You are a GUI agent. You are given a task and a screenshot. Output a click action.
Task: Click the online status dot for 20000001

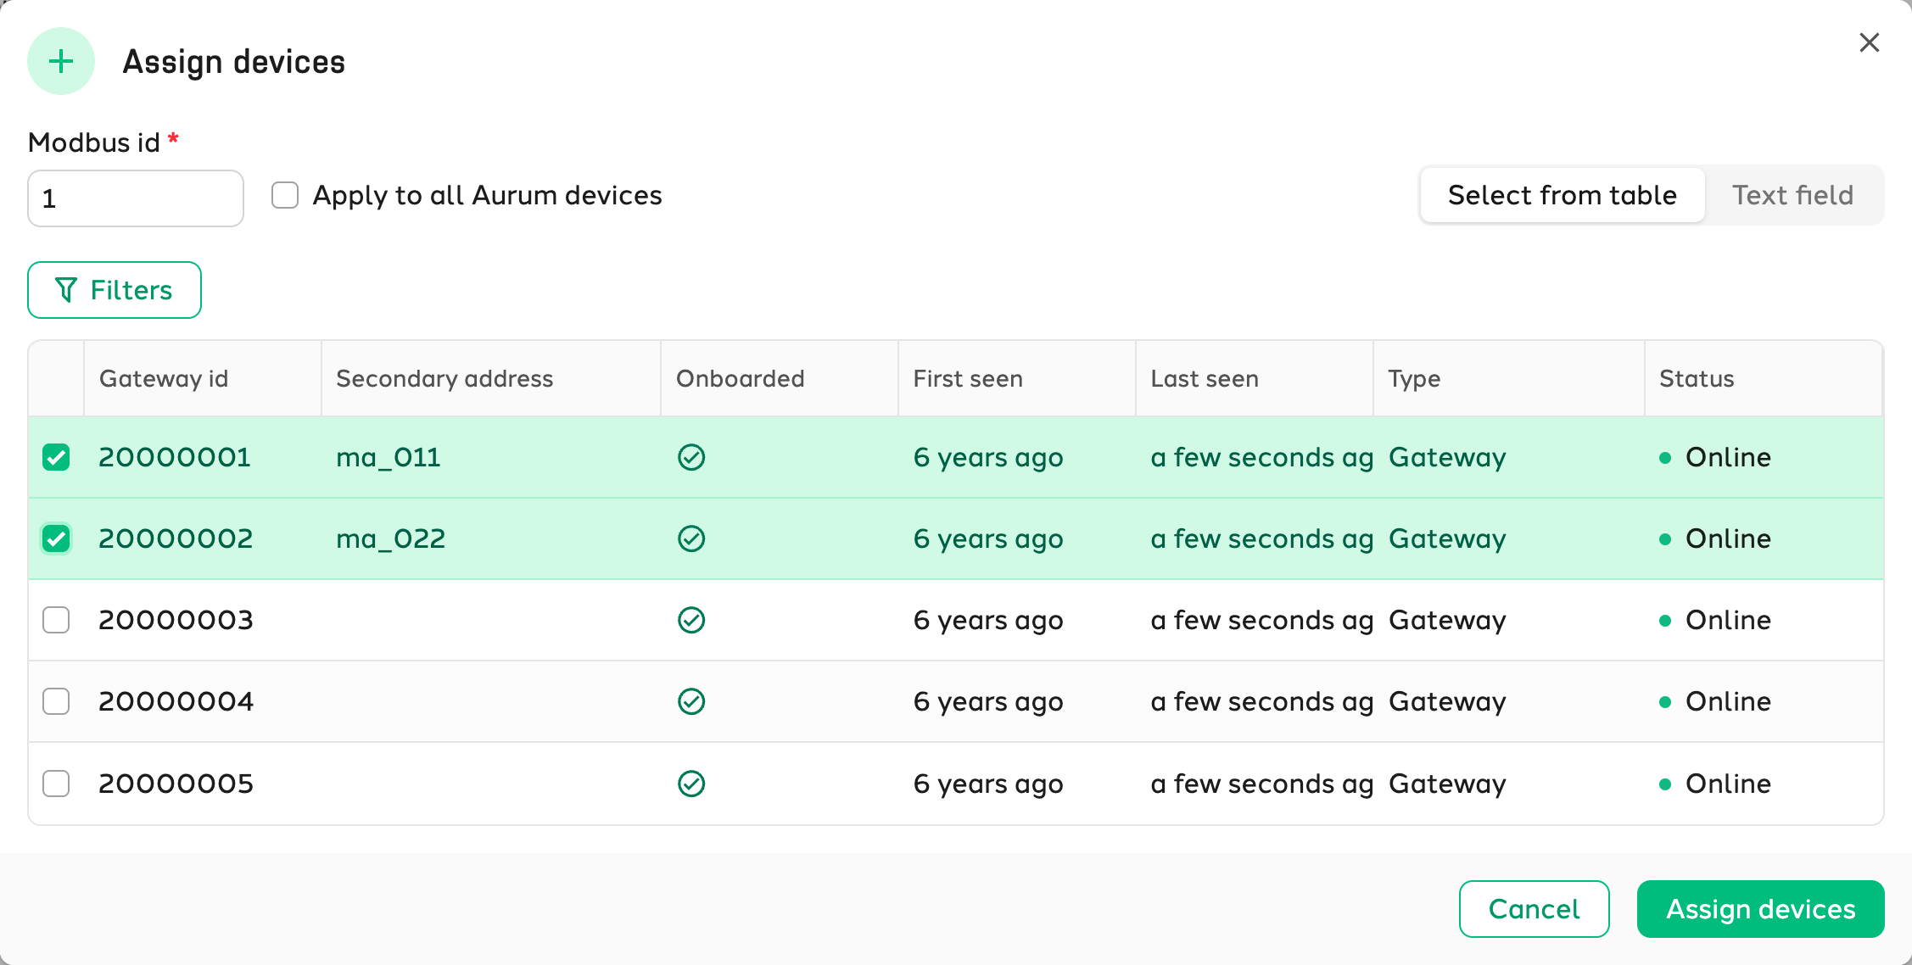click(1665, 458)
